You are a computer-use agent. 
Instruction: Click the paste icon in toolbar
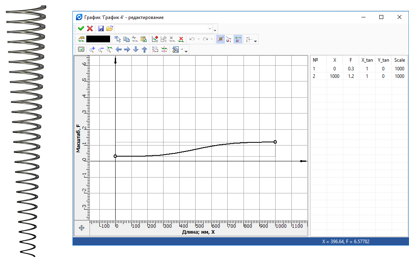(144, 39)
